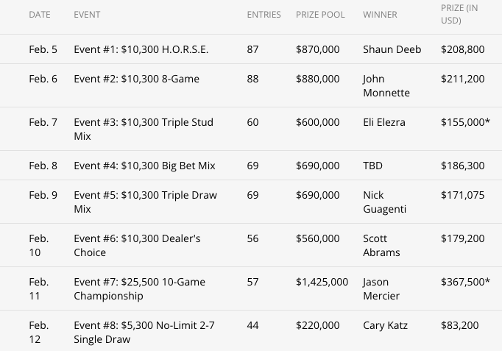Open Event #4 Big Bet Mix
Viewport: 502px width, 351px height.
[x=144, y=166]
